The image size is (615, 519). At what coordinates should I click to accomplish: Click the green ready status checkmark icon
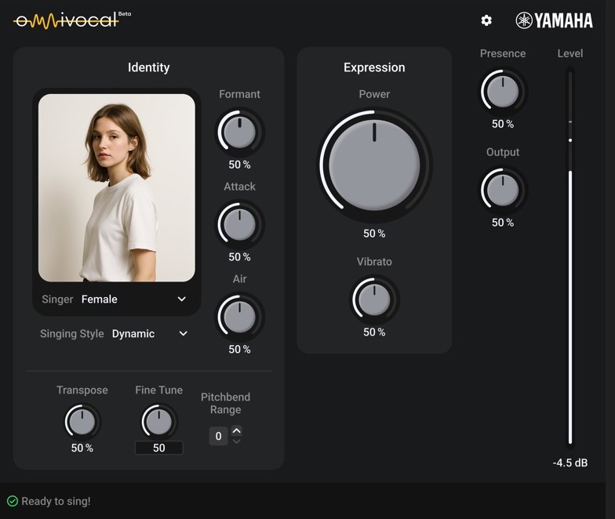tap(13, 501)
